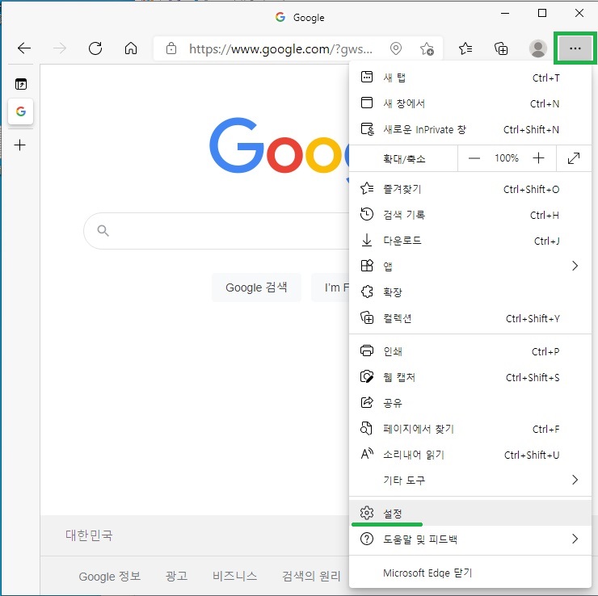Open the 비즈니스 footer link
The width and height of the screenshot is (598, 596).
pos(235,576)
